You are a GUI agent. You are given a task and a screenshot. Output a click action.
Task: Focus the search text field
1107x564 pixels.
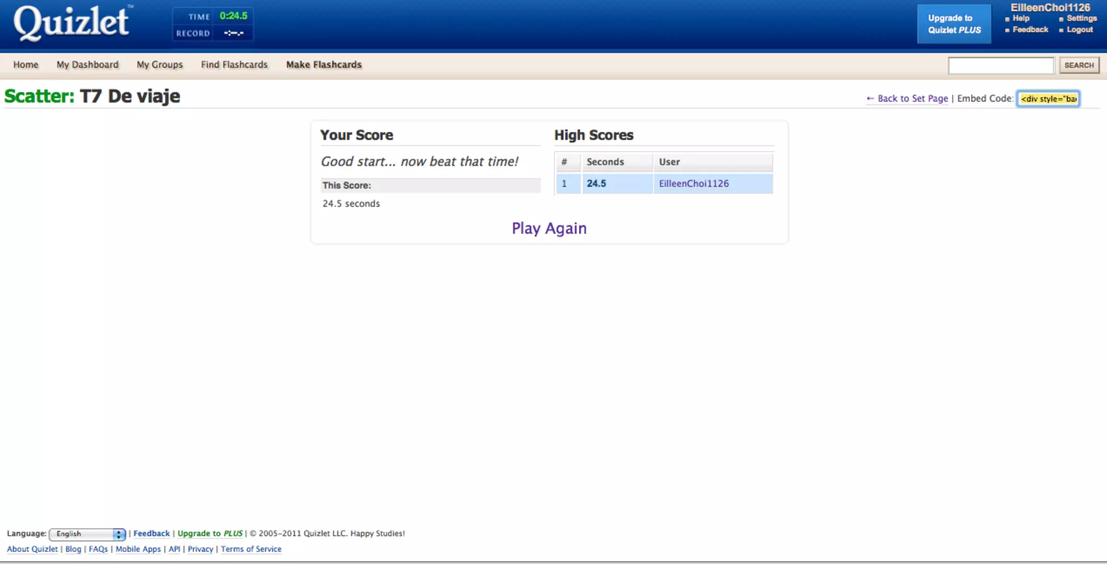[1001, 65]
